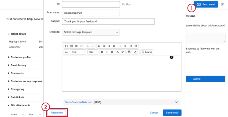Focus the To recipient field
The width and height of the screenshot is (228, 117).
pyautogui.click(x=91, y=4)
